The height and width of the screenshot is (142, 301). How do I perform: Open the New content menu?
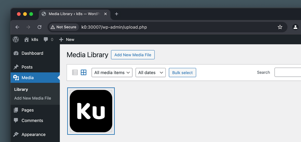click(x=67, y=40)
